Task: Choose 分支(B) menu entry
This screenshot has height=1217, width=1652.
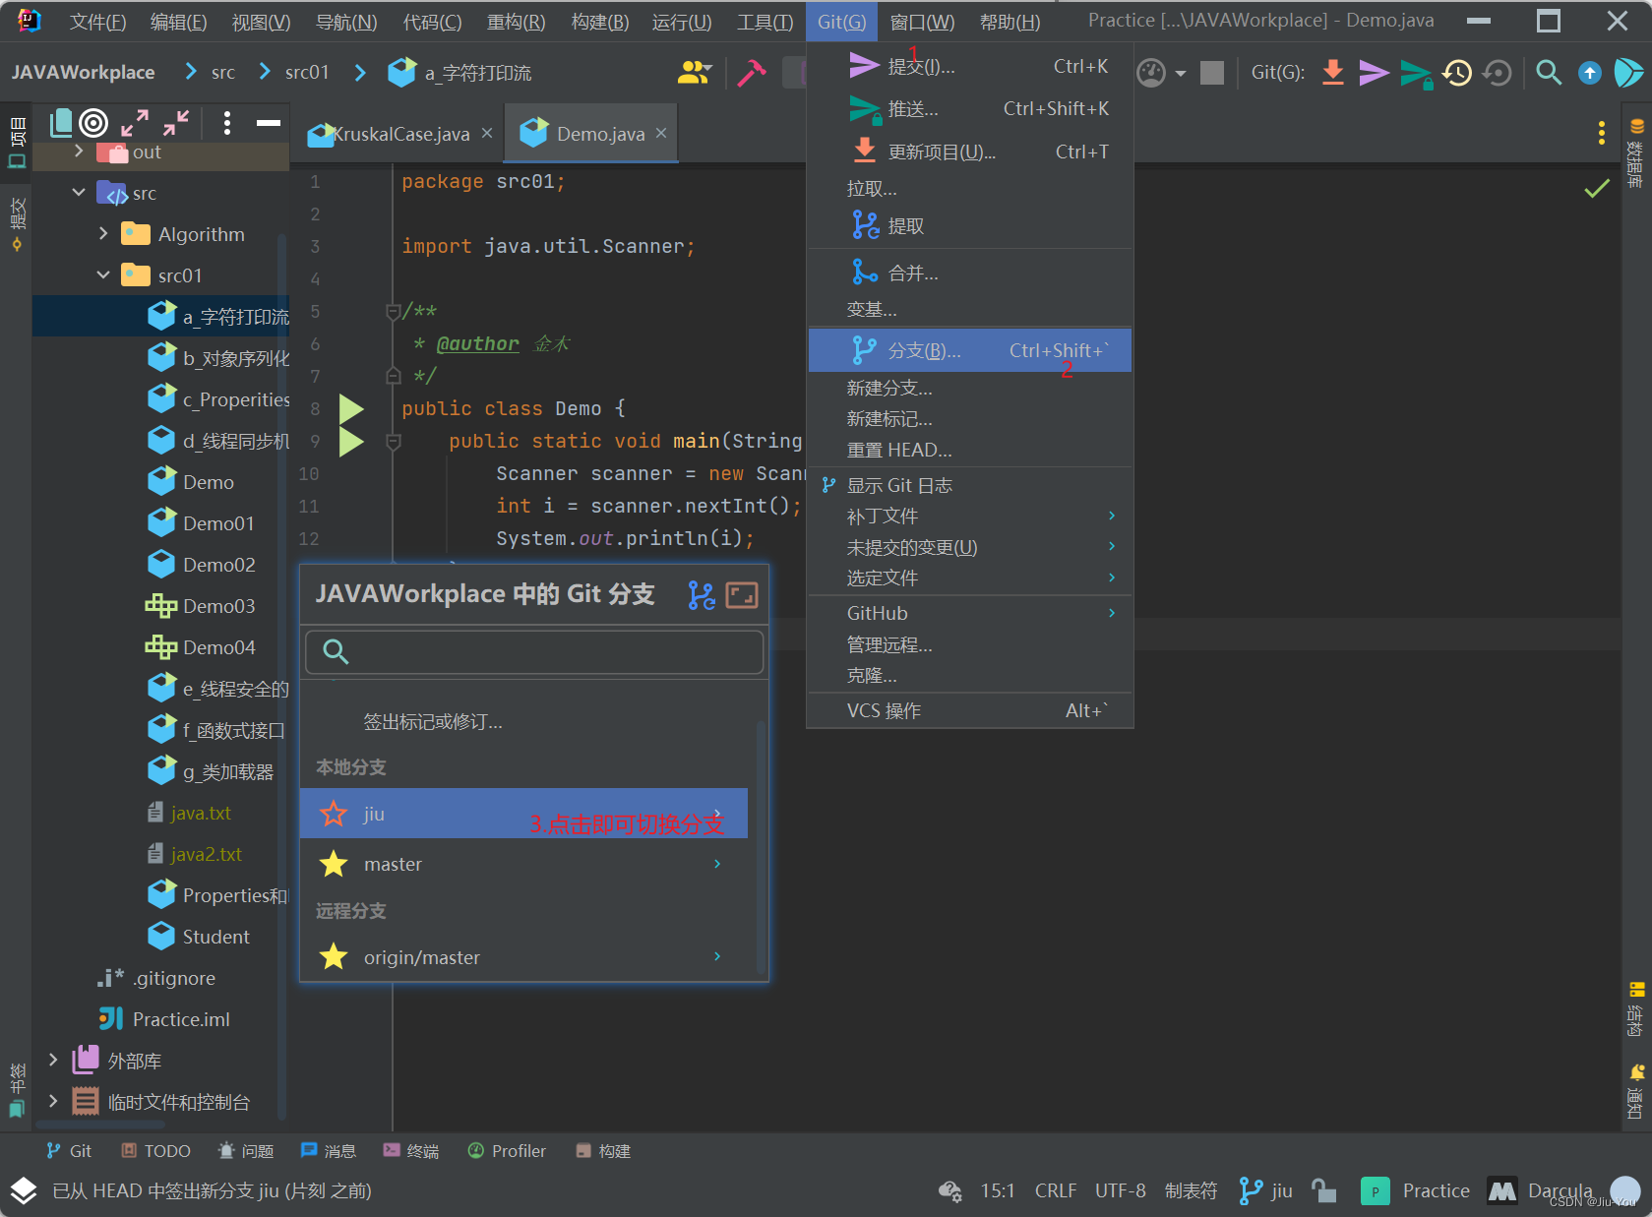Action: (x=970, y=350)
